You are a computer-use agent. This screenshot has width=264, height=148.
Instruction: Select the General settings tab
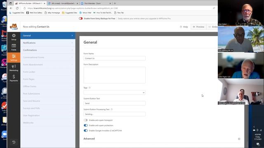48,36
